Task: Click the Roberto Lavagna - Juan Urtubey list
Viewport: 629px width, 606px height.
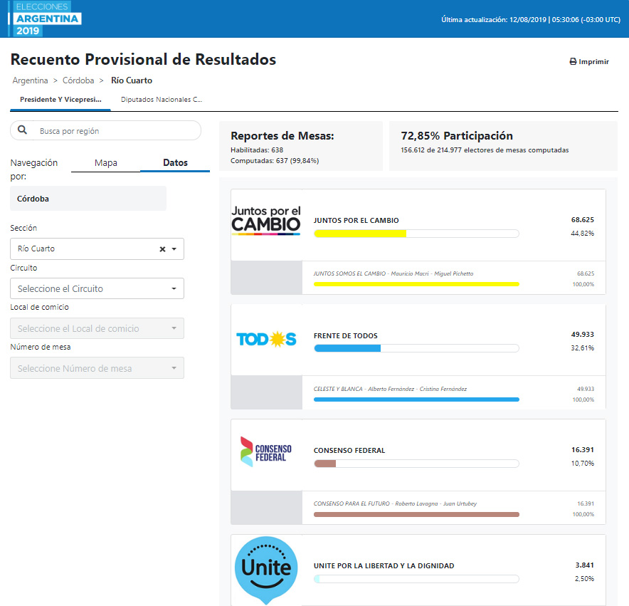Action: pos(395,503)
